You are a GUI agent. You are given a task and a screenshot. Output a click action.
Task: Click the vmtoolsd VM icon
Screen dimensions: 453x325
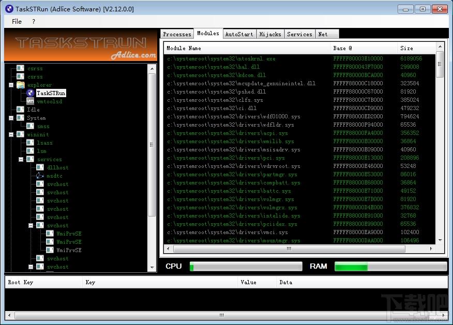click(31, 101)
